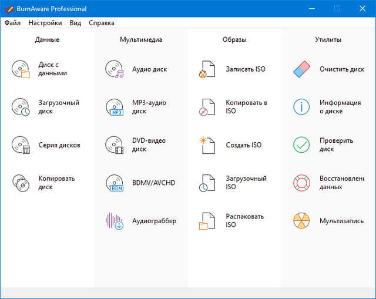Open the Настройки menu
This screenshot has height=299, width=376.
tap(45, 23)
